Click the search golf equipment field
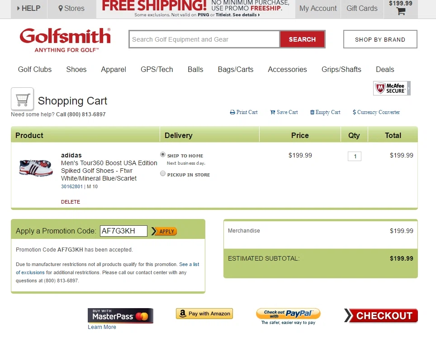This screenshot has height=338, width=436. click(204, 39)
